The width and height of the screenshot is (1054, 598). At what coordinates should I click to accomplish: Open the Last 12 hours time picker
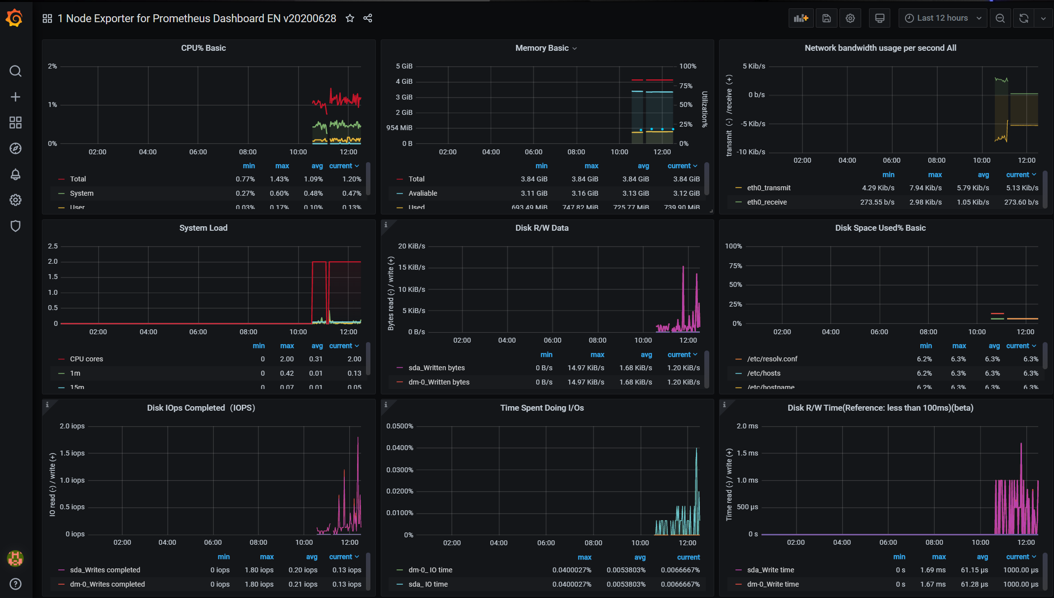click(x=943, y=18)
